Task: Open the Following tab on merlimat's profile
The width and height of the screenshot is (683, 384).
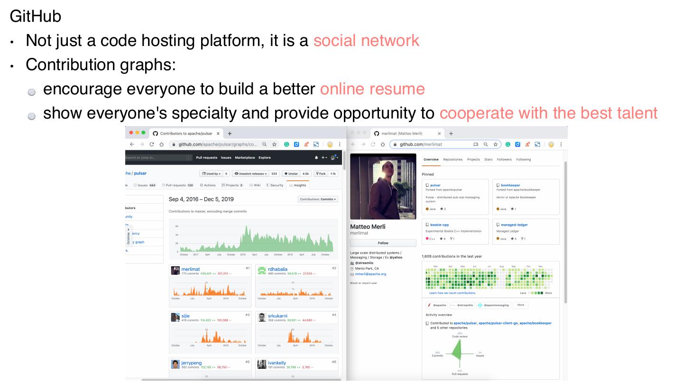Action: point(524,160)
